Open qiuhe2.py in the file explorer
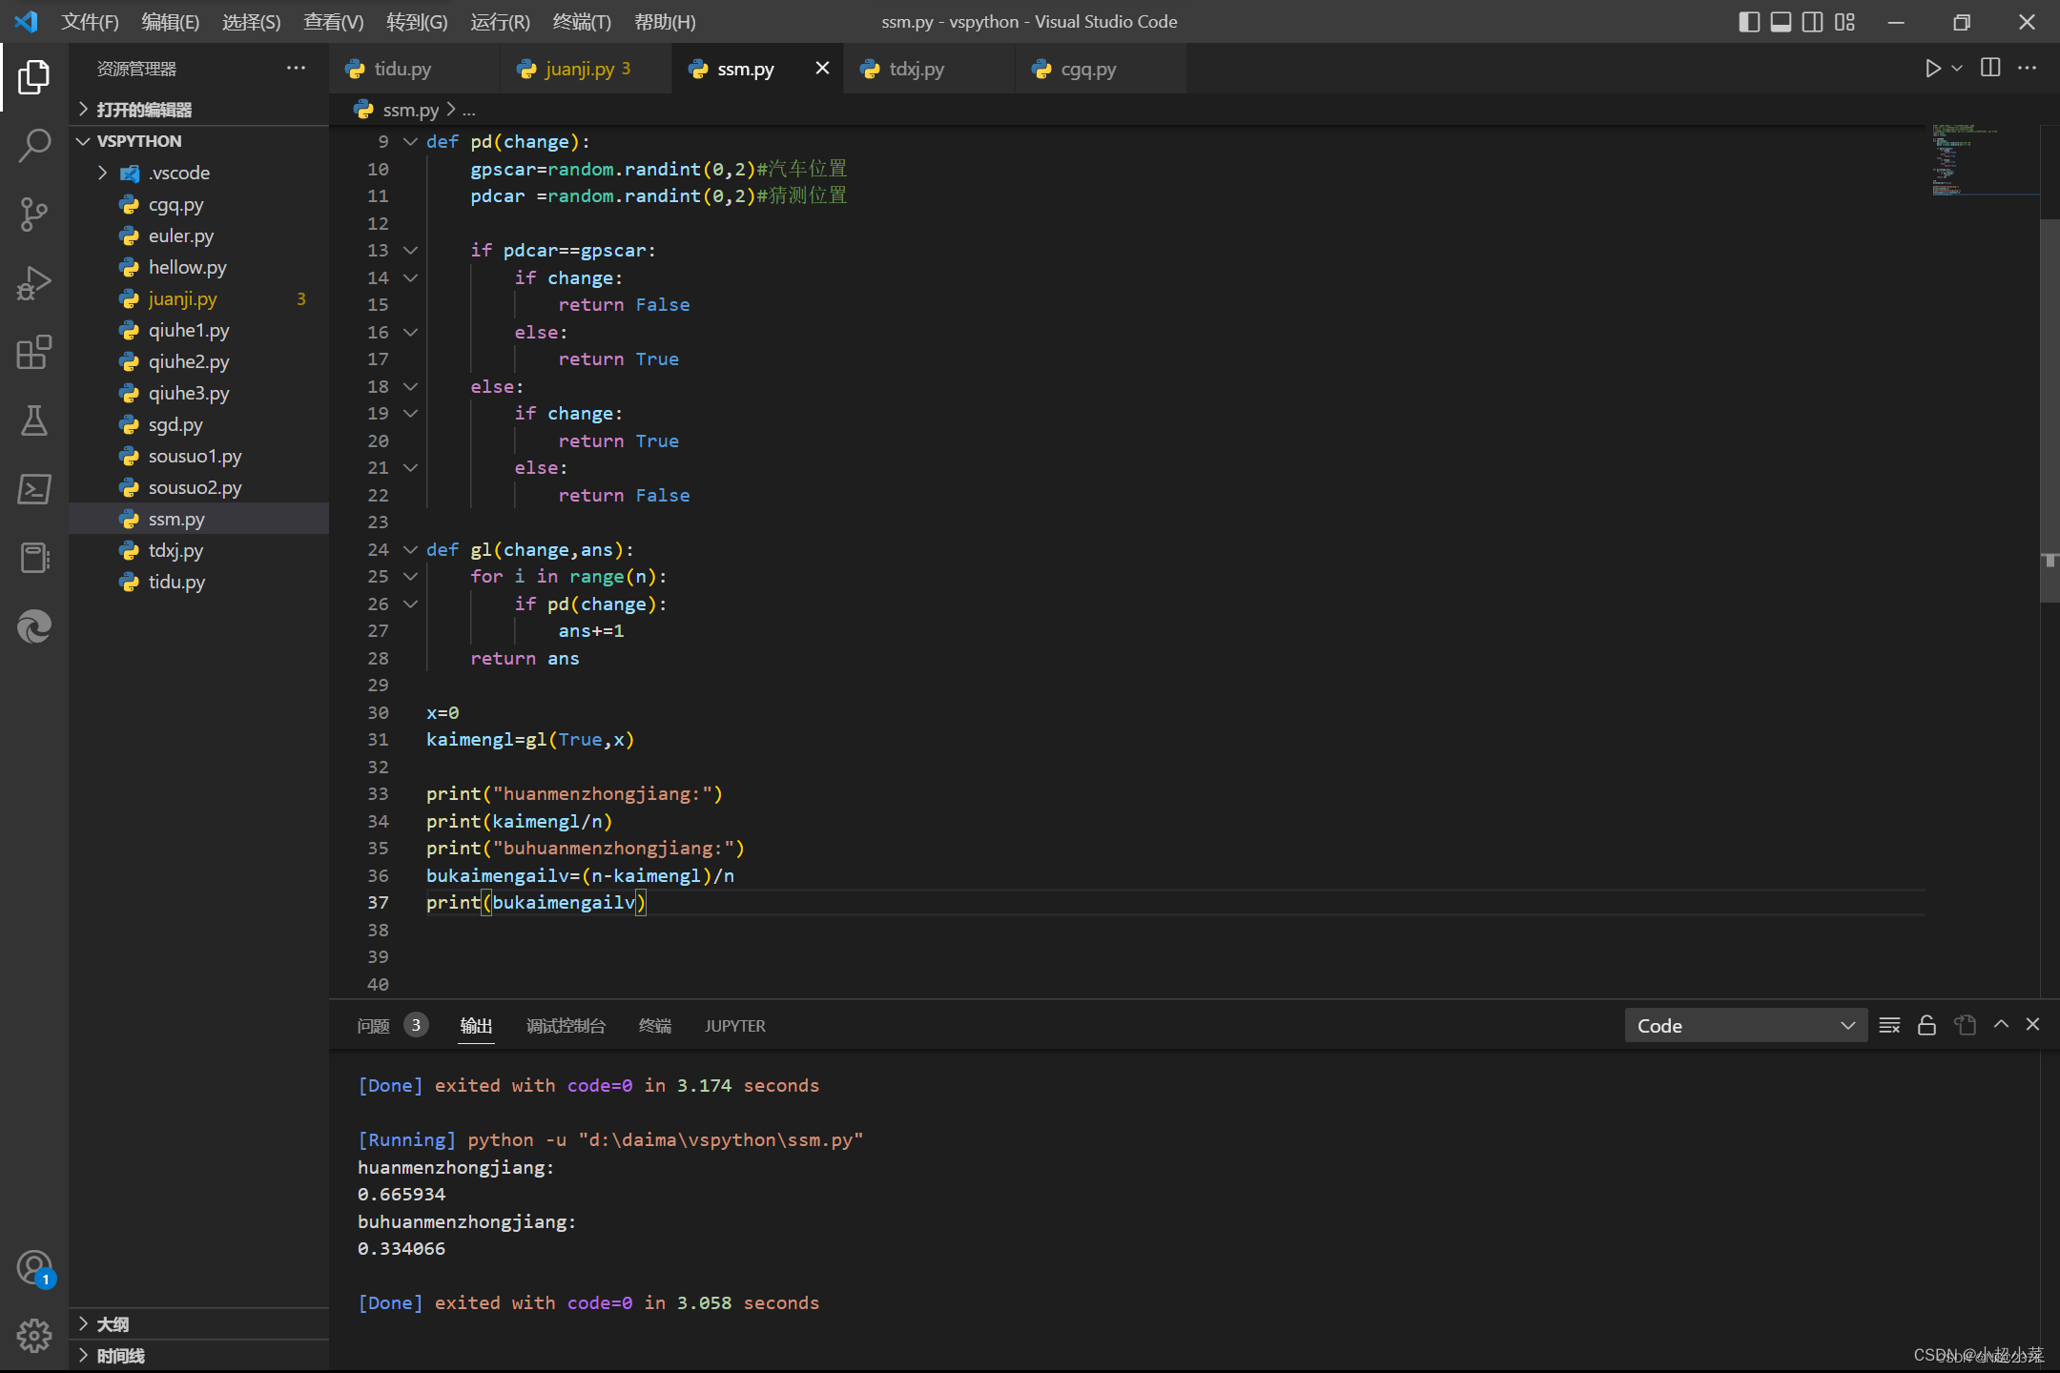Image resolution: width=2060 pixels, height=1373 pixels. (199, 361)
